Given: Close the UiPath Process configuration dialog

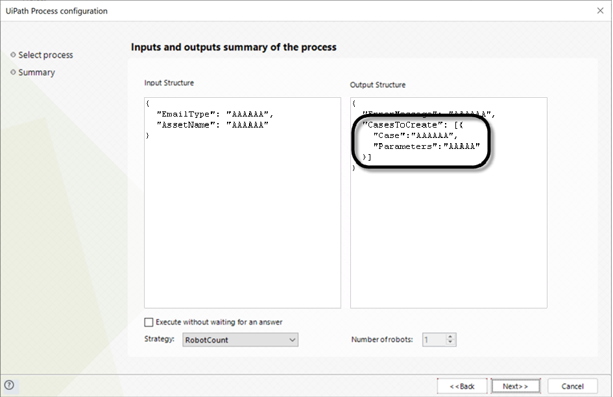Looking at the screenshot, I should pos(600,11).
